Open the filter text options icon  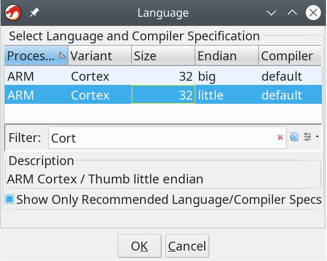click(294, 137)
